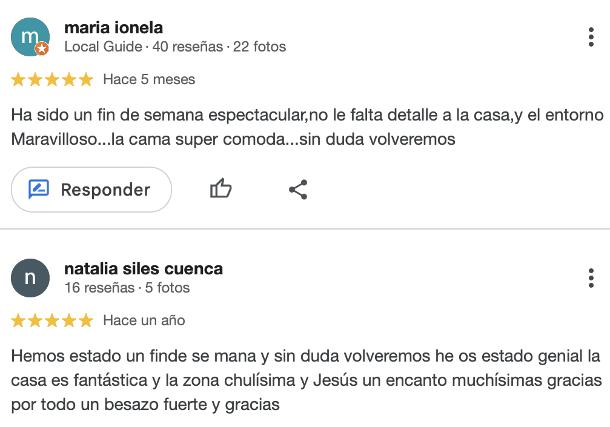Click the orange Local Guide badge star
The image size is (610, 427).
pyautogui.click(x=42, y=49)
